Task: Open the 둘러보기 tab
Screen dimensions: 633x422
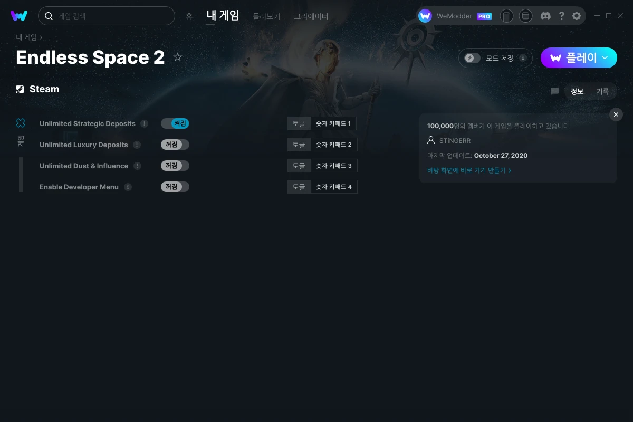Action: tap(266, 16)
